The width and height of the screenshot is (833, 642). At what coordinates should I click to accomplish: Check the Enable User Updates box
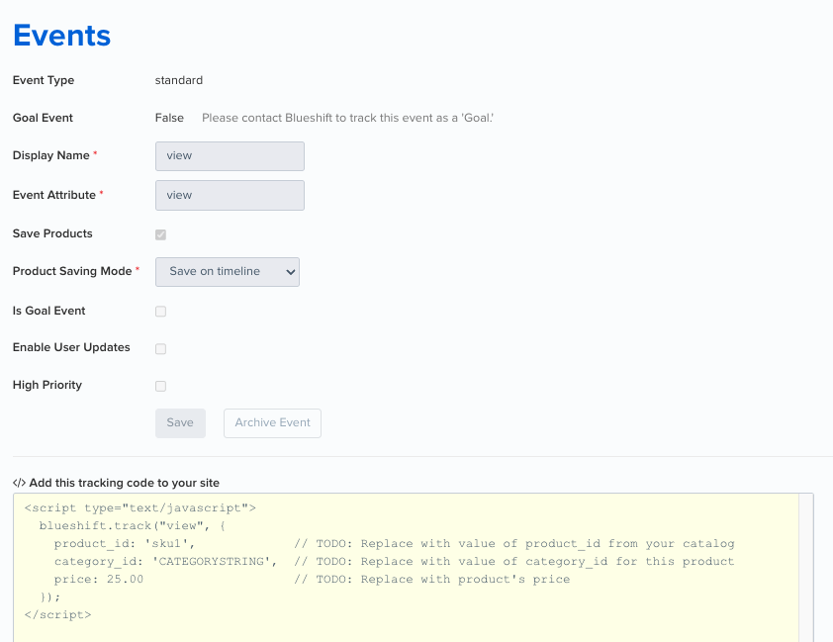(161, 349)
